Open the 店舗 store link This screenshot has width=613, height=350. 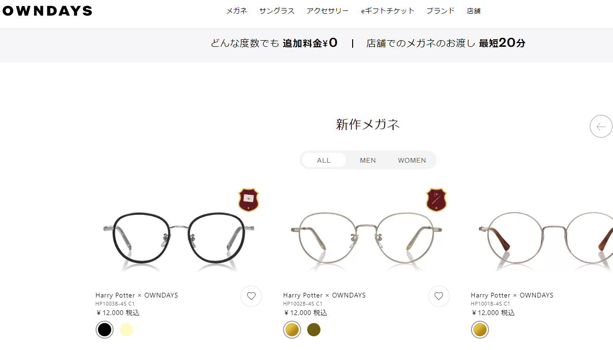[474, 11]
